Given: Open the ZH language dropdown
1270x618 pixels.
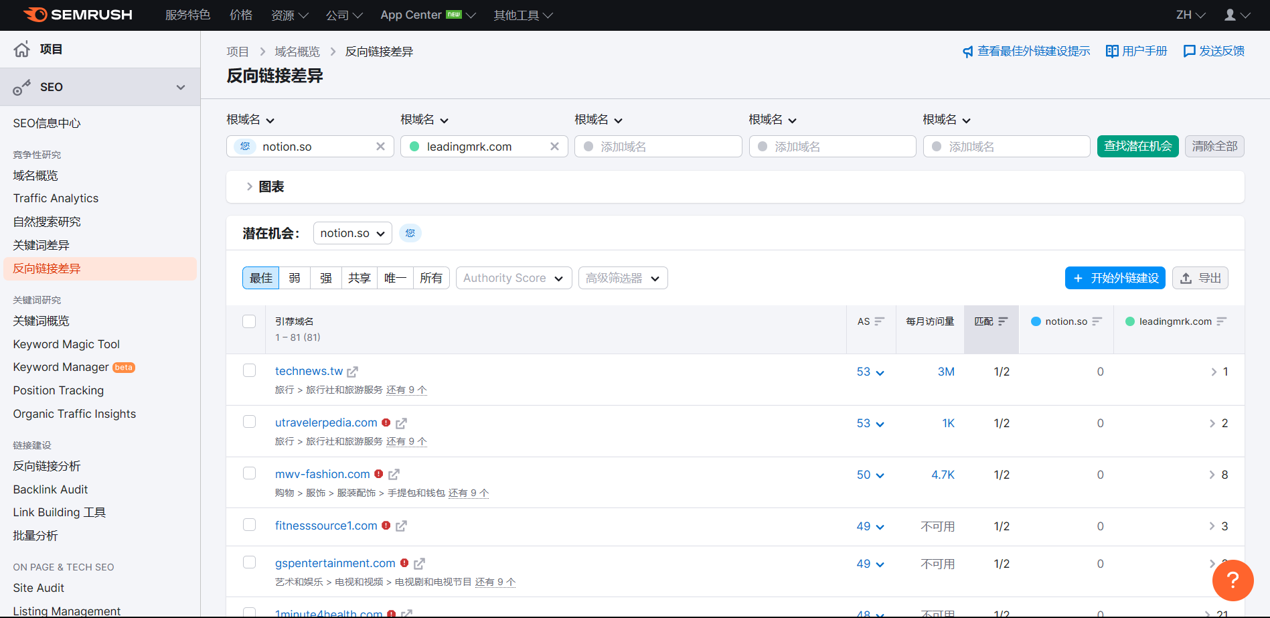Looking at the screenshot, I should click(1190, 15).
